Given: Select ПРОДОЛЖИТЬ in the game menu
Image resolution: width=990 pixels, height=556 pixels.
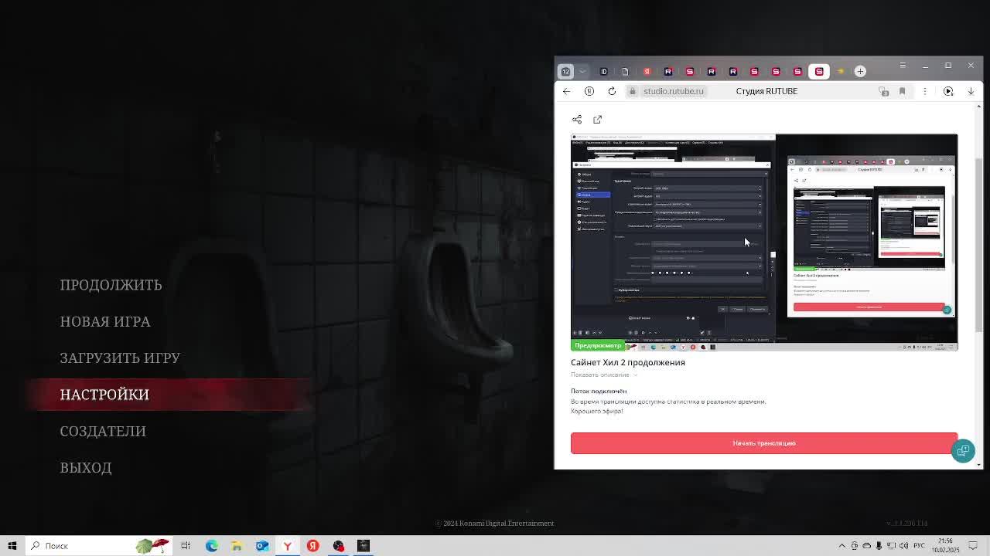Looking at the screenshot, I should 111,285.
